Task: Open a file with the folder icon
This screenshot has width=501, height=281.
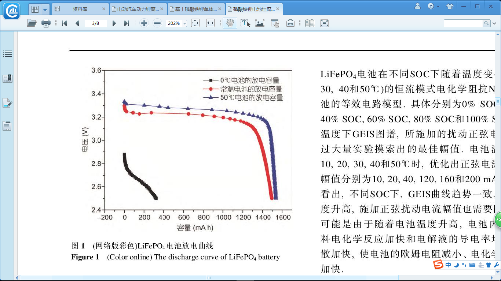Action: [x=32, y=23]
